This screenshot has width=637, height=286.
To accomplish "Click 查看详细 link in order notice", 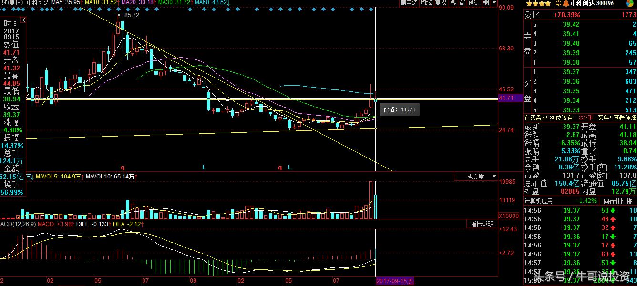I will coord(625,118).
